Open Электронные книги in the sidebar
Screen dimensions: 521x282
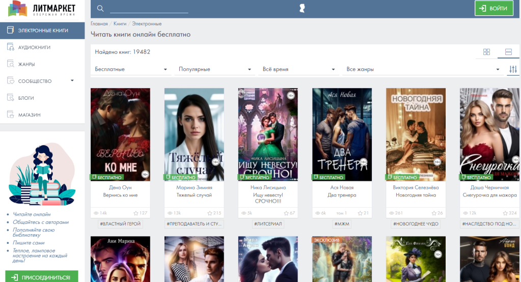click(x=42, y=31)
